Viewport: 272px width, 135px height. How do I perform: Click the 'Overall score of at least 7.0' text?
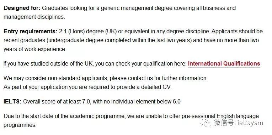click(57, 101)
